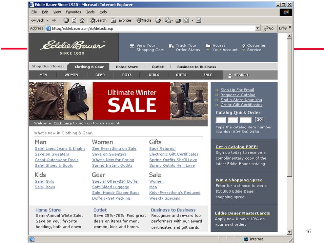Click the Windows logo throbber icon
The image size is (324, 243).
coord(286,12)
